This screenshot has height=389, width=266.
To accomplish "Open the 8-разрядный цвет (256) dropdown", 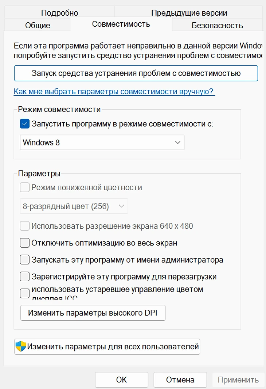I will (x=74, y=206).
